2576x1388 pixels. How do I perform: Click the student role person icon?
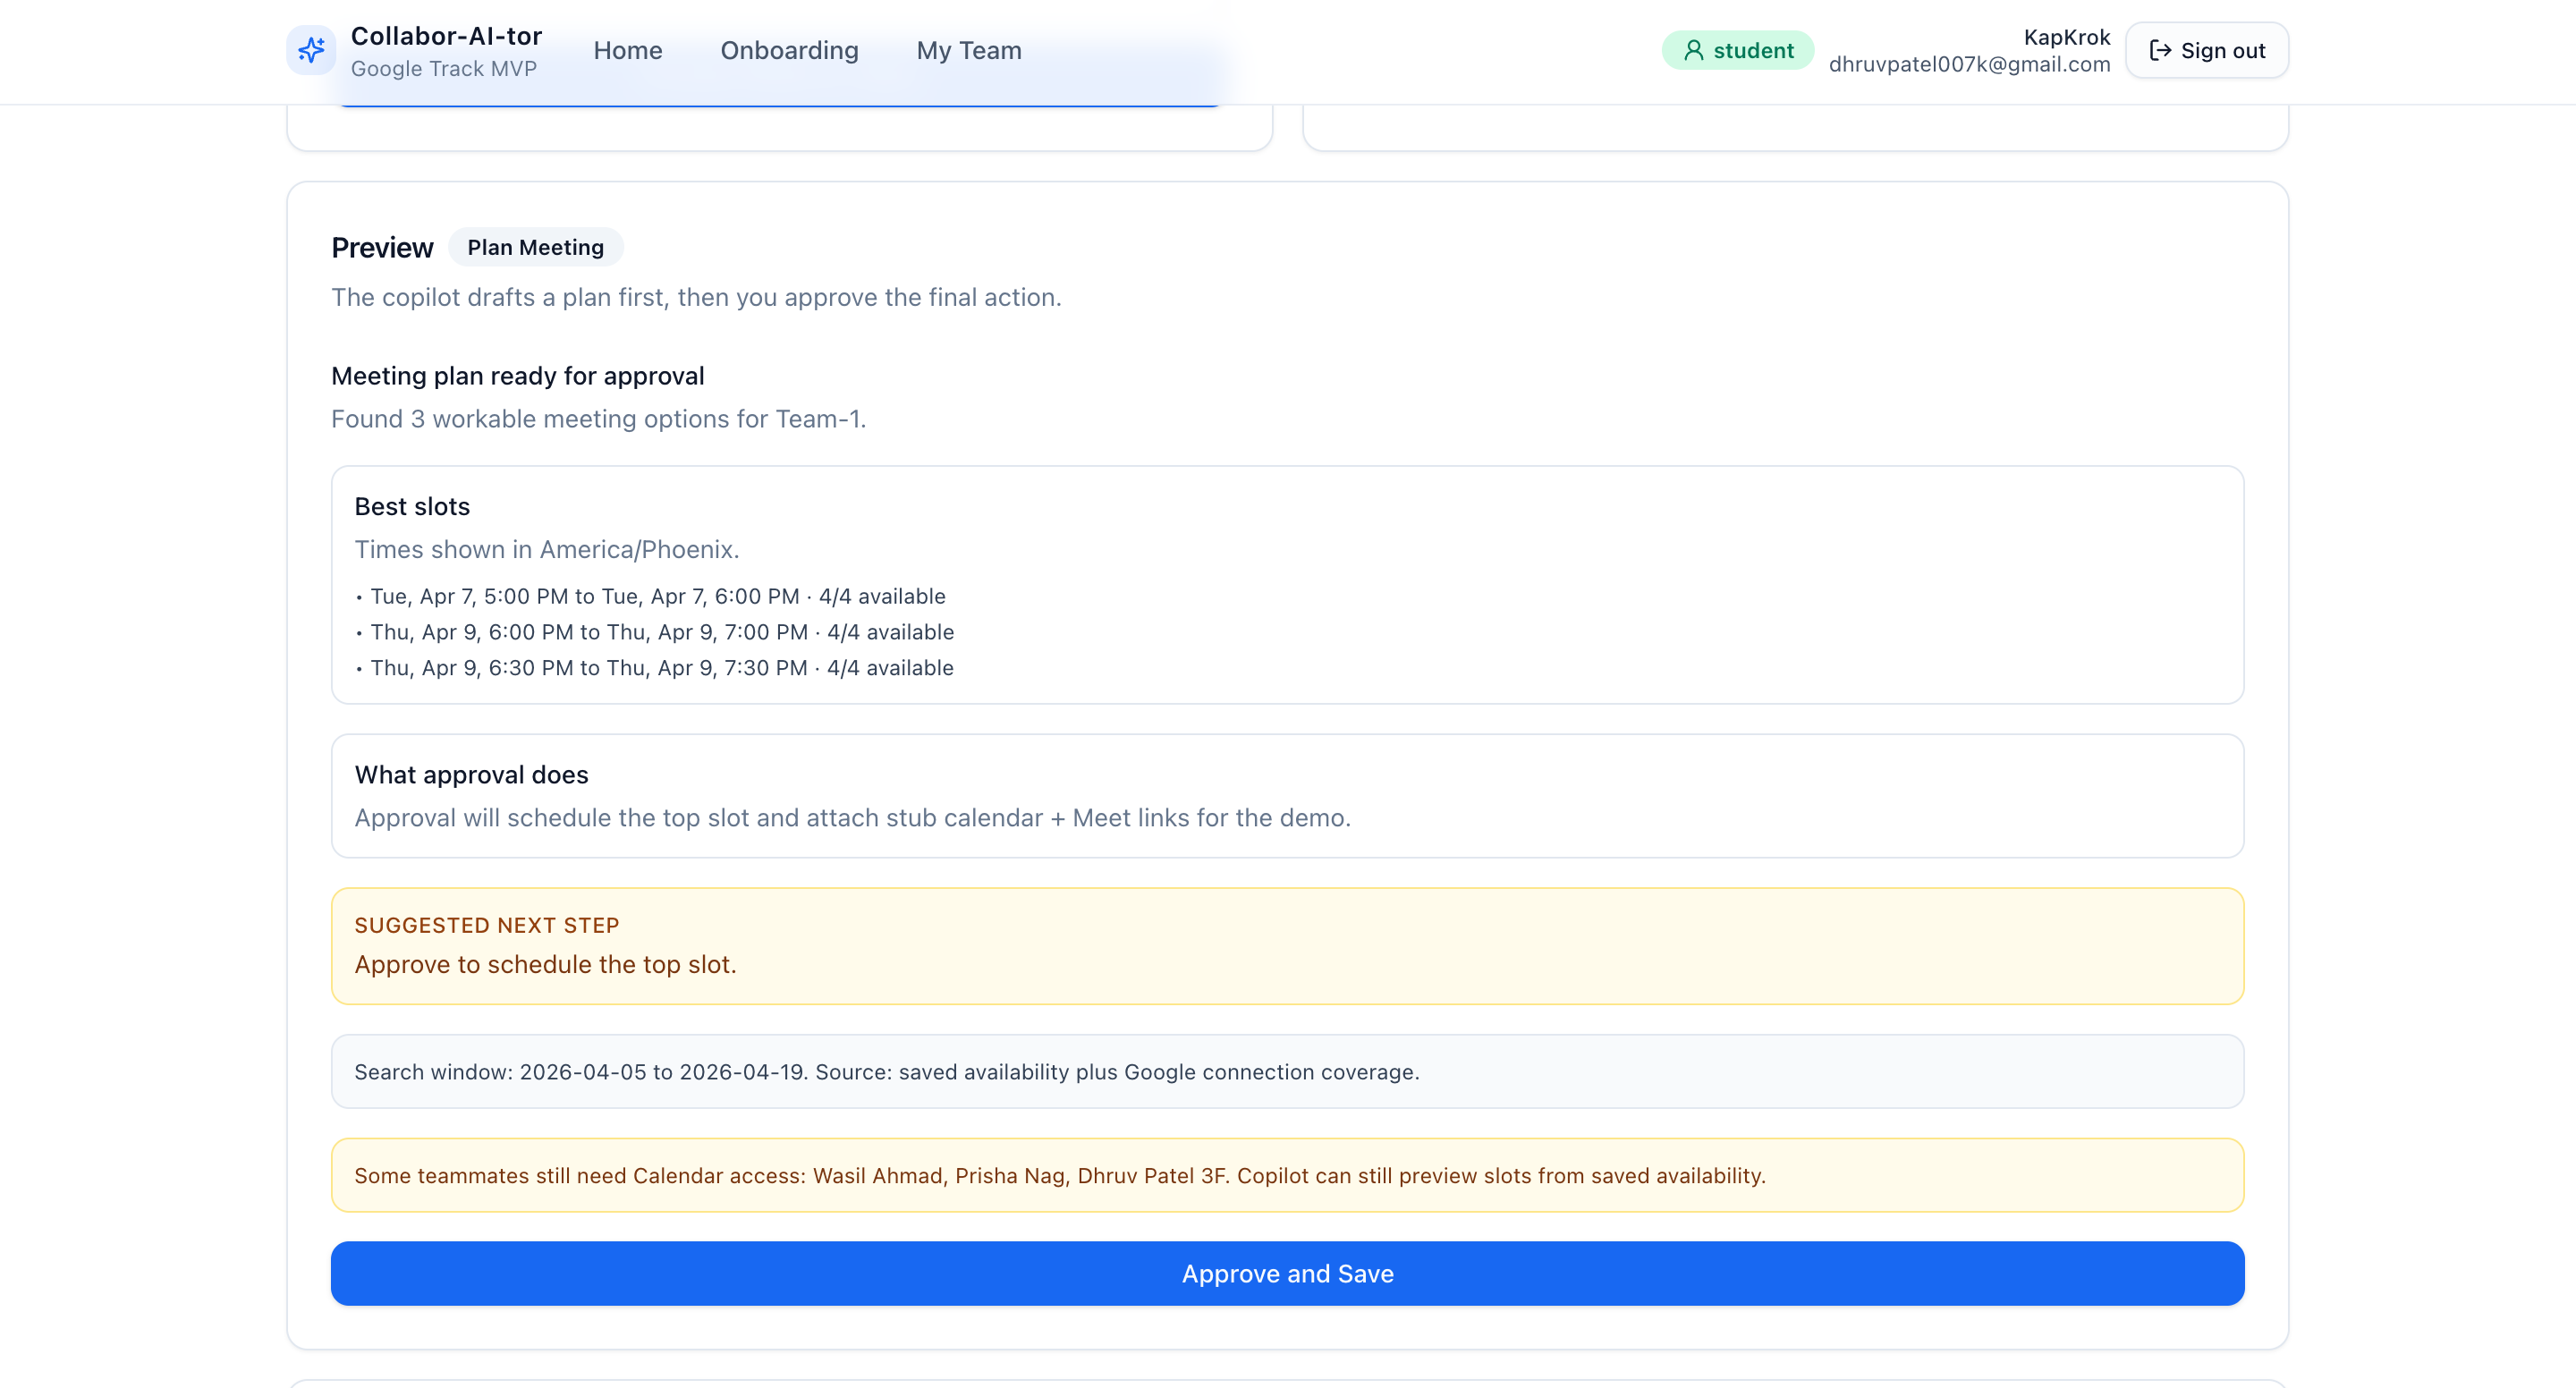[1693, 50]
